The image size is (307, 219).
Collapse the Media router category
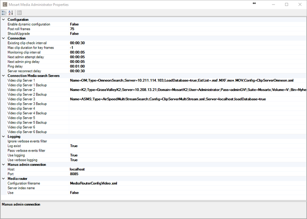point(3,178)
